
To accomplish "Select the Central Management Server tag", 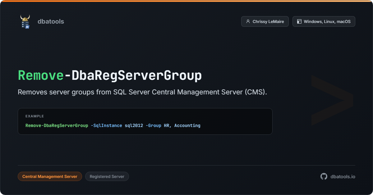I will tap(50, 176).
